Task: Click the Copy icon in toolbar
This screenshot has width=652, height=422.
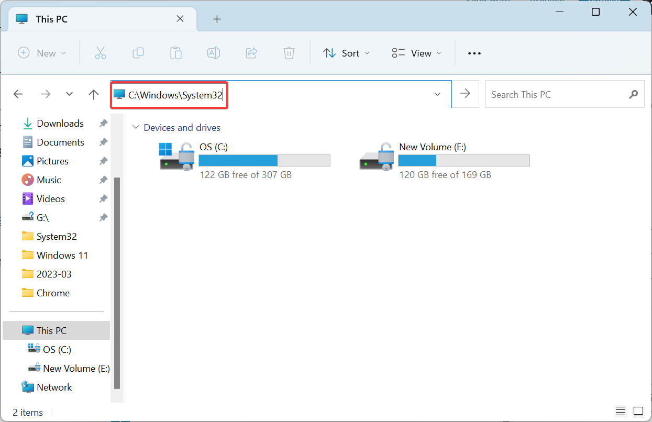Action: click(138, 53)
